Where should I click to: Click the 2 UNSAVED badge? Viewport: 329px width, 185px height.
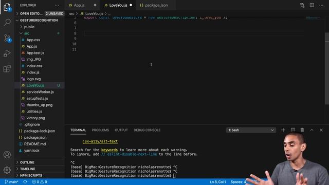(54, 14)
